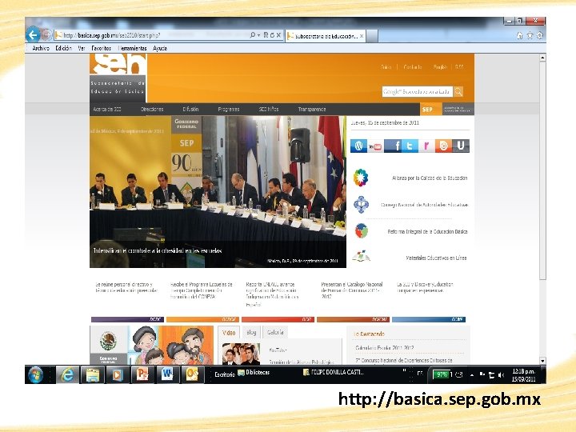Open Acerca de SEB navigation item
The width and height of the screenshot is (576, 432).
pos(107,109)
